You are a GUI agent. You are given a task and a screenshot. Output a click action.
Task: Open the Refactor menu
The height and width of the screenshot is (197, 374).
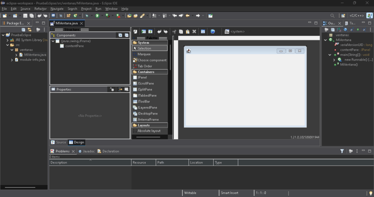coord(40,9)
